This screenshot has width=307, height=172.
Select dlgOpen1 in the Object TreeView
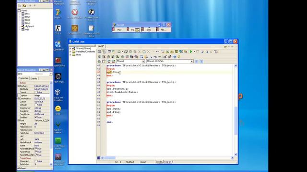tap(30, 26)
